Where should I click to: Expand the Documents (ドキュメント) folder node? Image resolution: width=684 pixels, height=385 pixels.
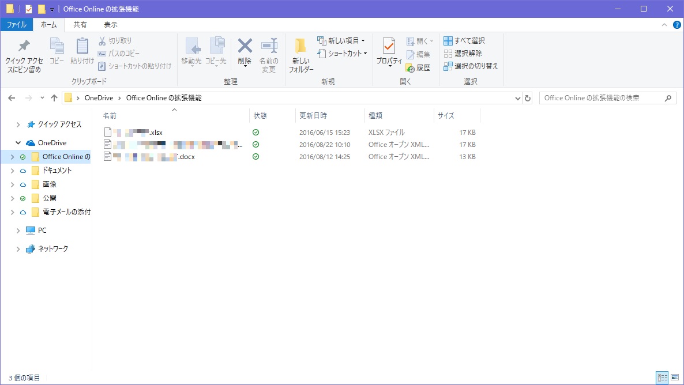coord(12,171)
